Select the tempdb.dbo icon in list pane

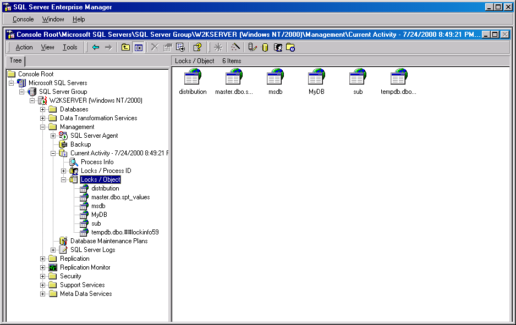coord(398,77)
